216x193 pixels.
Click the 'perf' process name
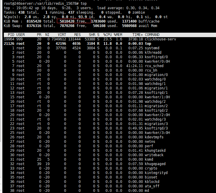pyautogui.click(x=149, y=146)
